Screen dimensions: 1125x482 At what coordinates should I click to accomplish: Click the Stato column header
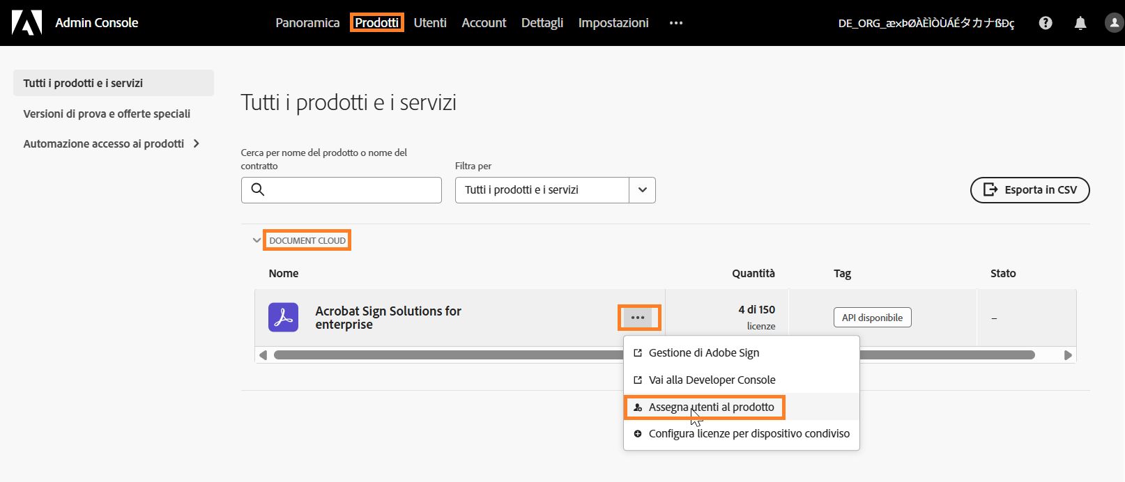pyautogui.click(x=1003, y=273)
